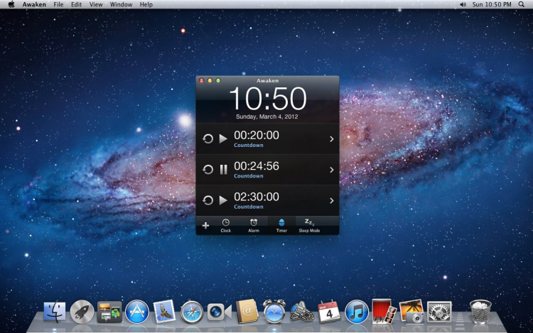The image size is (533, 333).
Task: Reset the 00:24:56 countdown timer
Action: point(208,170)
